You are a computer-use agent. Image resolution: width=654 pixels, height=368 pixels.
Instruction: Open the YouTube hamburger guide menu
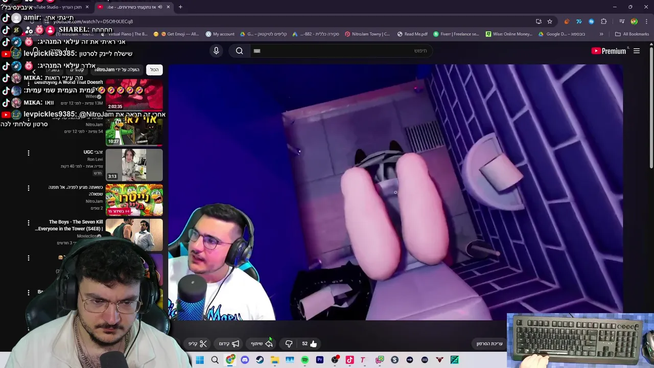coord(637,51)
